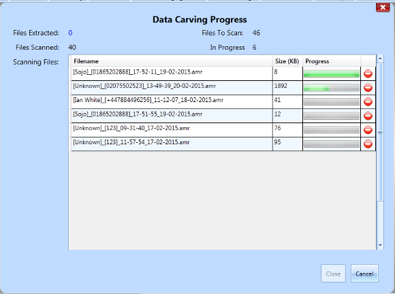Click the full green progress bar of the 8 KB file
Image resolution: width=395 pixels, height=294 pixels.
pos(332,73)
